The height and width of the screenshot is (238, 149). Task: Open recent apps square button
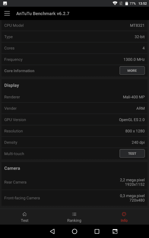pos(97,231)
